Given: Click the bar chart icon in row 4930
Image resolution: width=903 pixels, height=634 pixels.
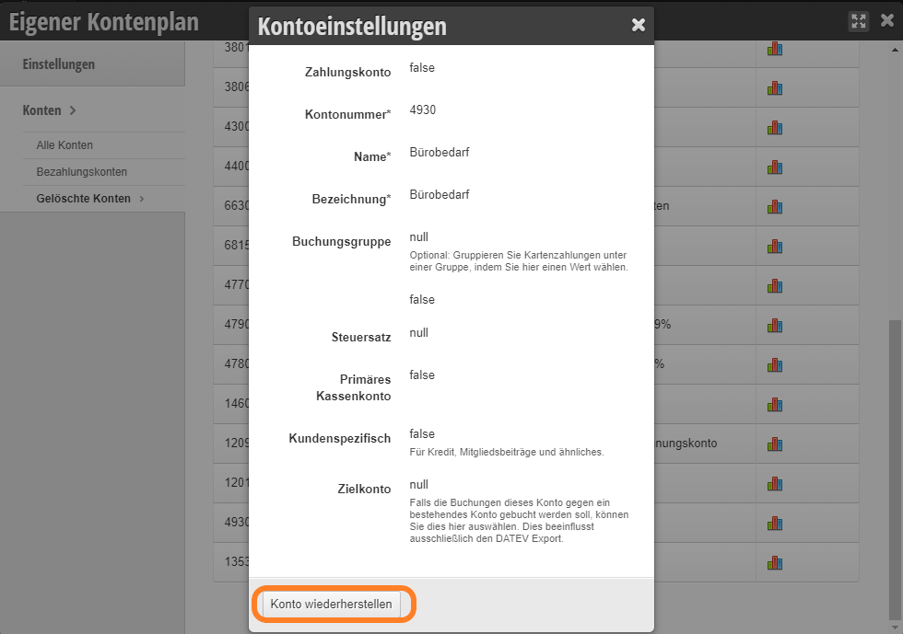Looking at the screenshot, I should [775, 524].
